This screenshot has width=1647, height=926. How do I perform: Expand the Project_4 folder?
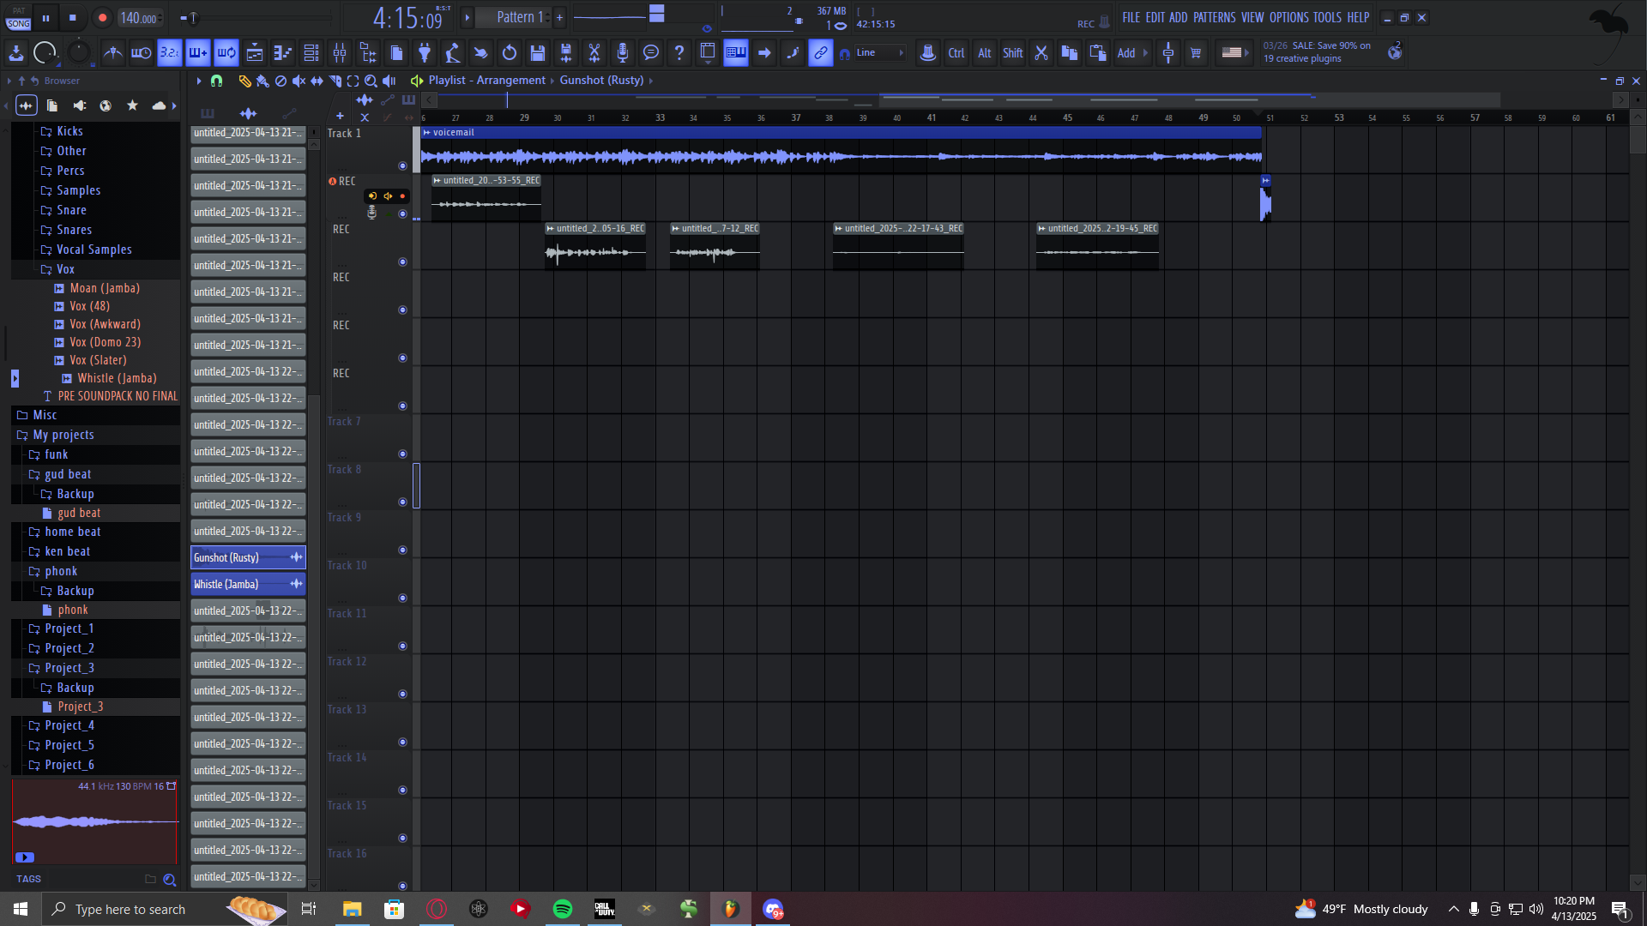pyautogui.click(x=69, y=725)
